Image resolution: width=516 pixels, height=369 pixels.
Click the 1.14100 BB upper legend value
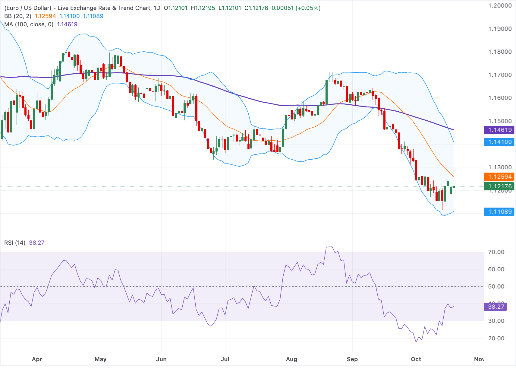point(70,16)
